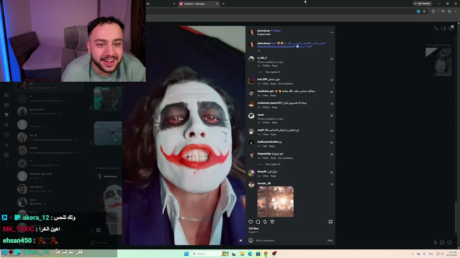This screenshot has width=460, height=258.
Task: Bookmark this page with the star icon
Action: 424,11
